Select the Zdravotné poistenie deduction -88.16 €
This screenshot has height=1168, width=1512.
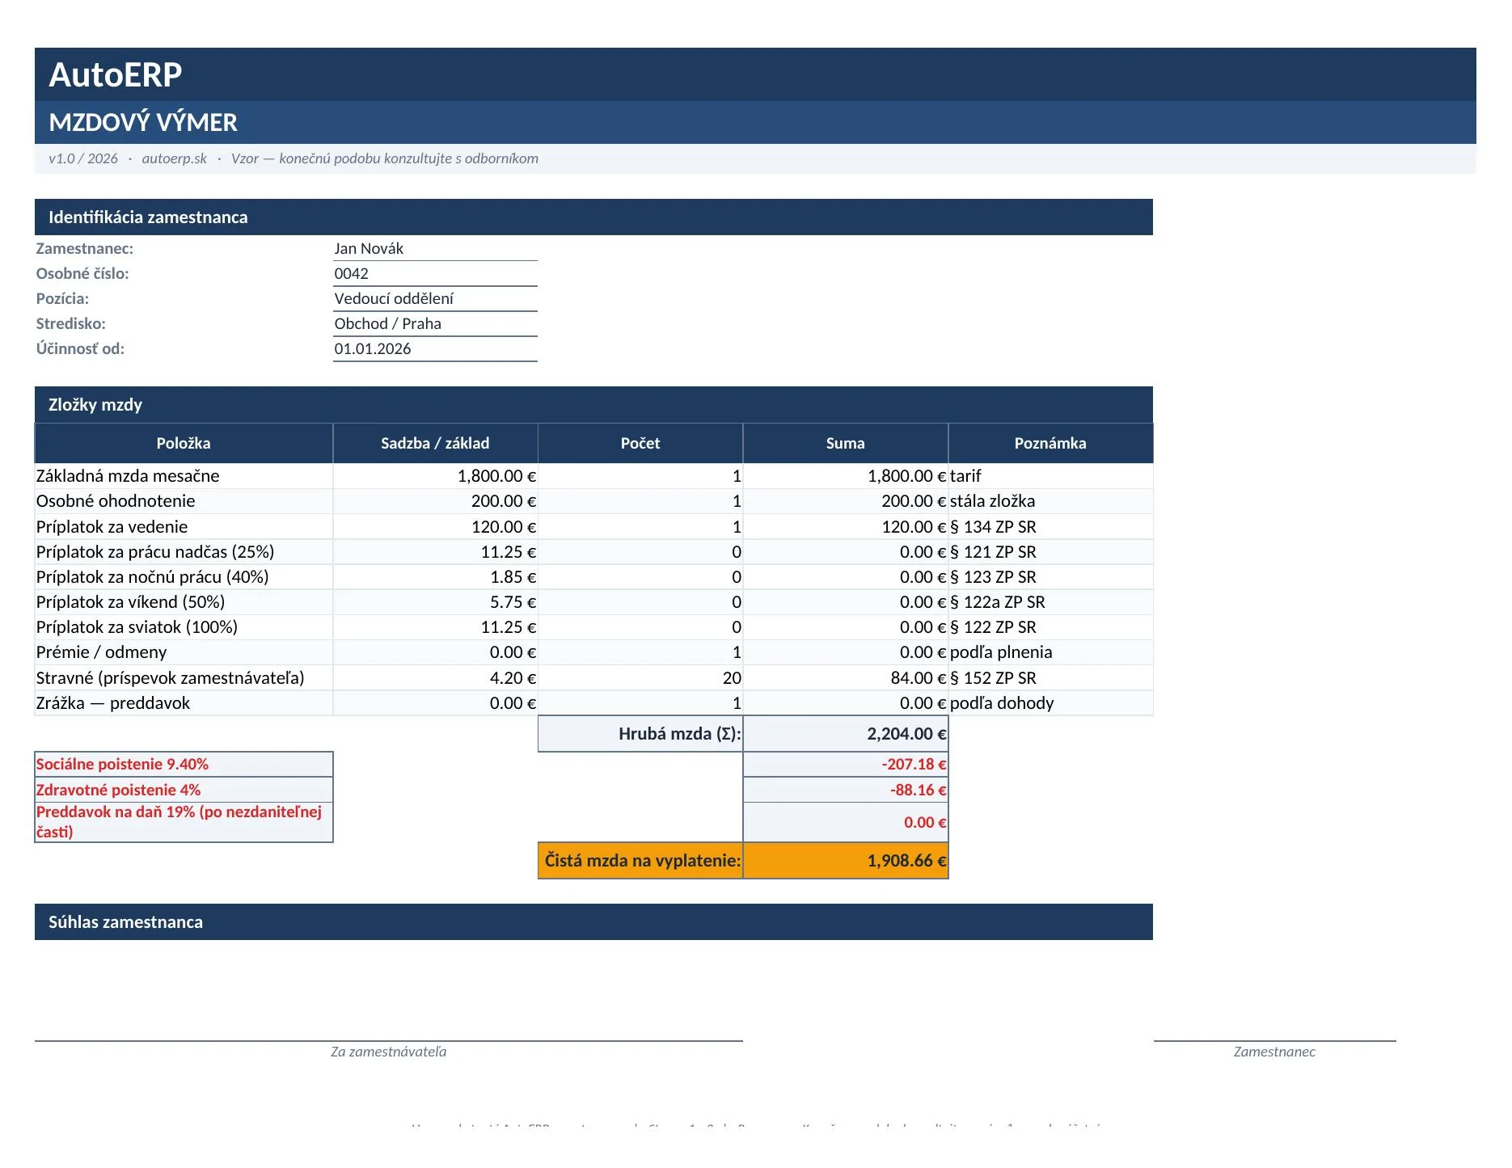click(846, 790)
